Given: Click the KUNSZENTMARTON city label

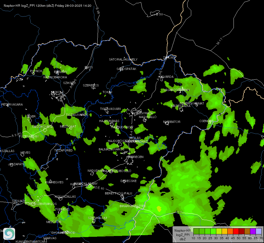Looking at the screenshot, I should [30, 242].
